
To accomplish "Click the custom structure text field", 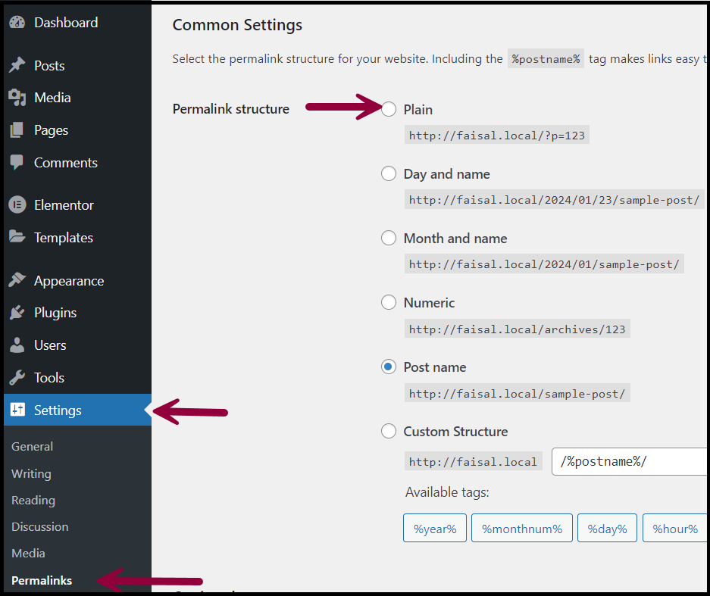I will pyautogui.click(x=629, y=462).
